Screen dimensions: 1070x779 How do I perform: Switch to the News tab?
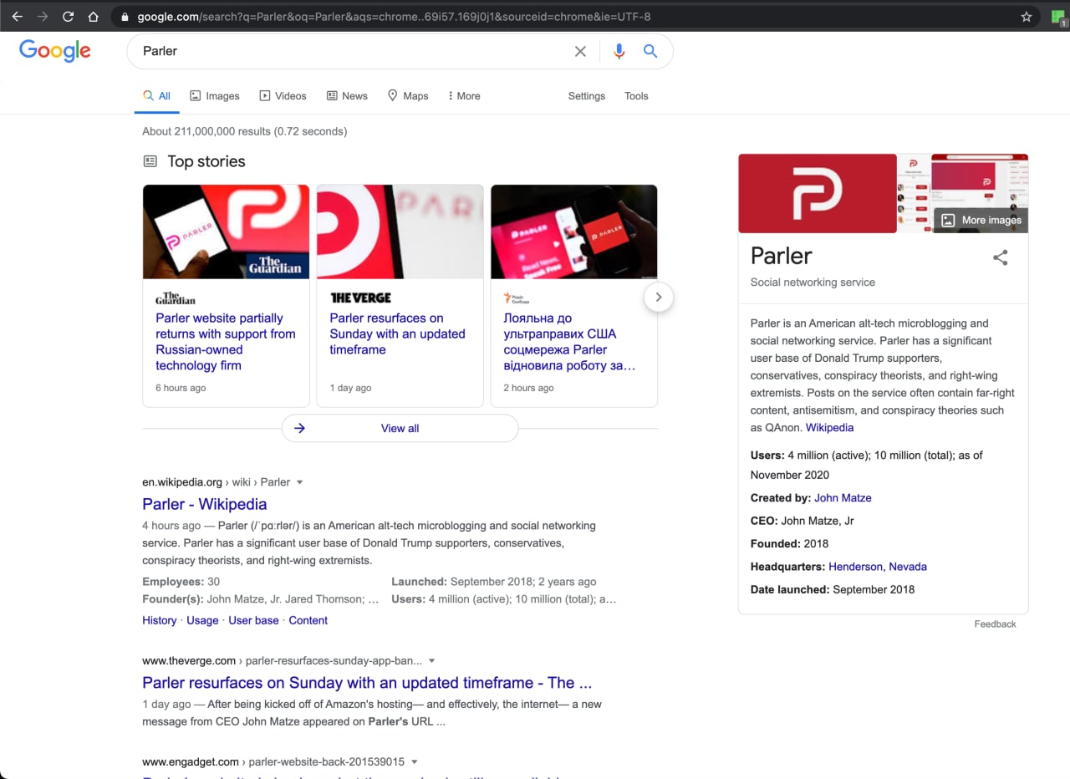pos(347,96)
